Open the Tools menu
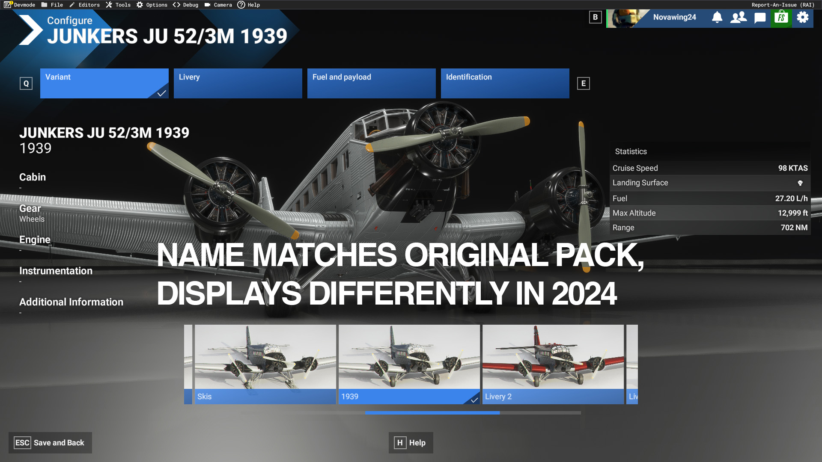This screenshot has height=462, width=822. click(x=118, y=5)
